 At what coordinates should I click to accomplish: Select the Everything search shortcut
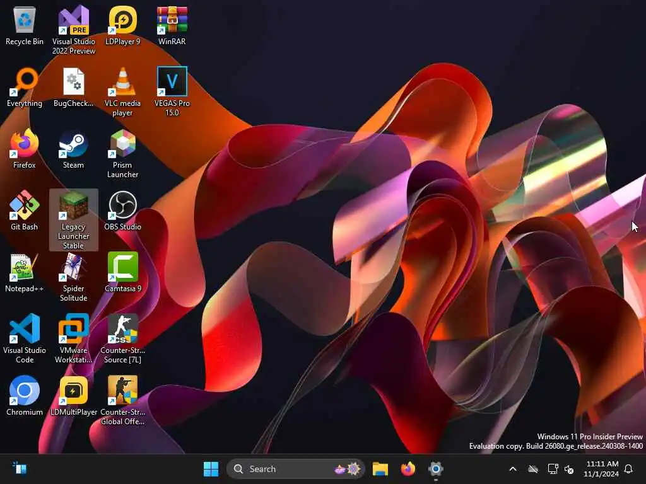click(25, 88)
